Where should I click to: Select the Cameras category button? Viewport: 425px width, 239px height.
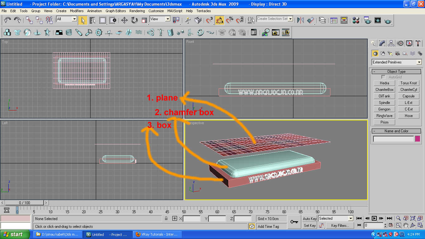[398, 54]
